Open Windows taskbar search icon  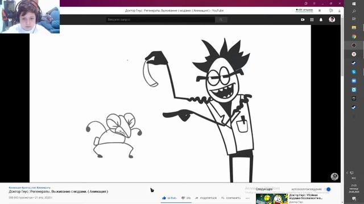pyautogui.click(x=354, y=11)
